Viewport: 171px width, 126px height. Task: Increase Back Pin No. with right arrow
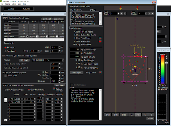[x=125, y=14]
